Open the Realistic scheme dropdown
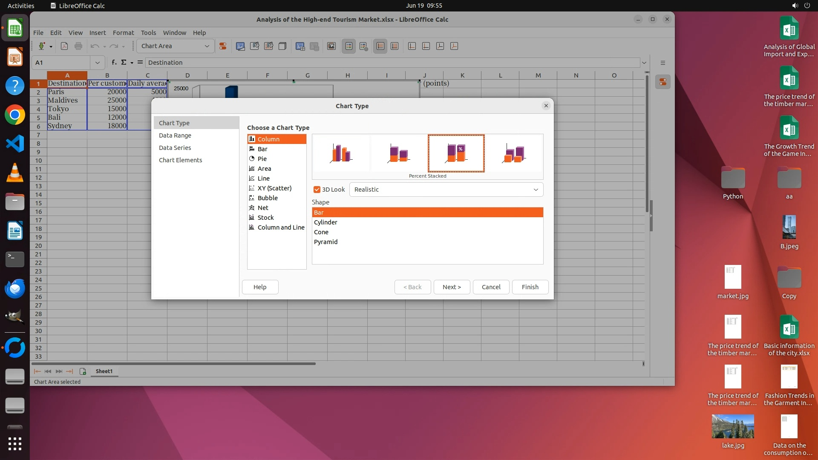 536,190
